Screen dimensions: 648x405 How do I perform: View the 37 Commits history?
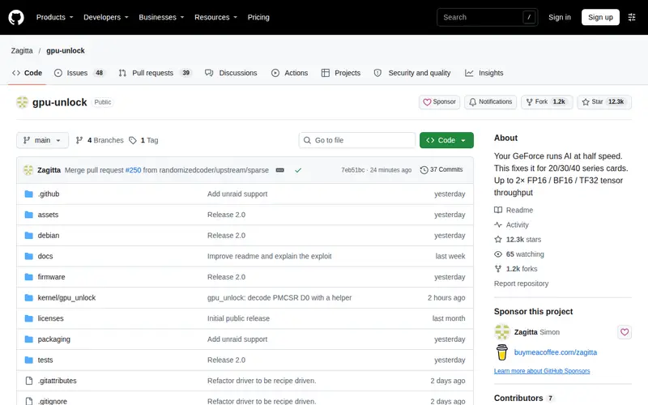point(441,170)
